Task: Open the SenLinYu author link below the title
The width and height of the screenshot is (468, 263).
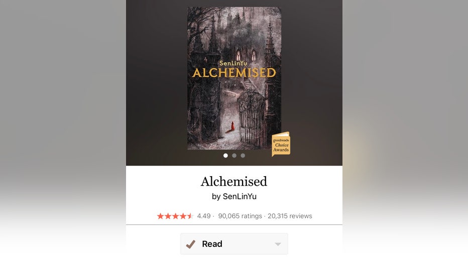Action: click(240, 197)
